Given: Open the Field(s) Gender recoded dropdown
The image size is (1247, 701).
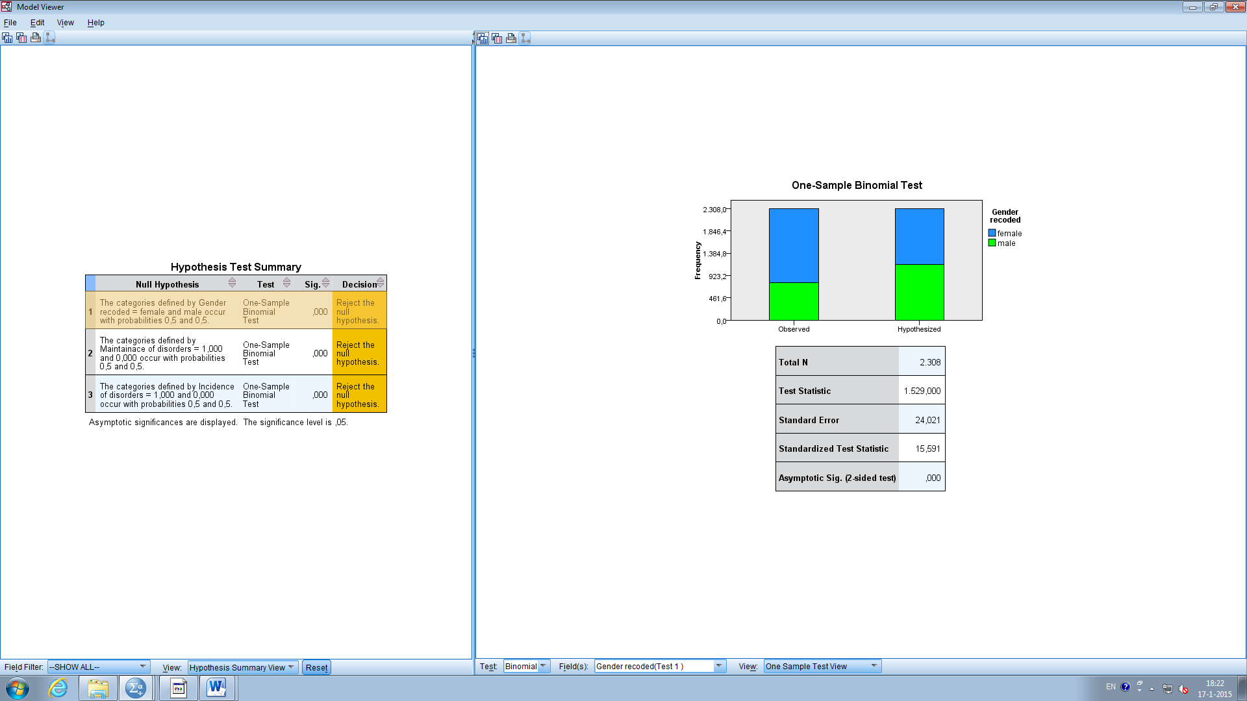Looking at the screenshot, I should 718,666.
